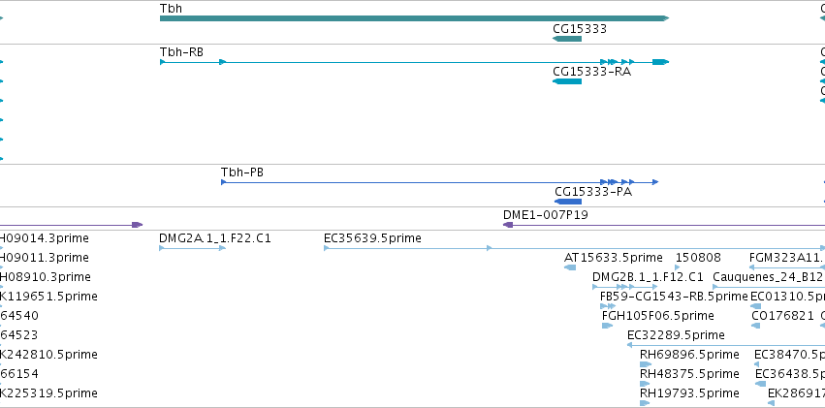The width and height of the screenshot is (825, 408).
Task: Select the dark blue CG15333-PA arrow glyph
Action: [568, 202]
